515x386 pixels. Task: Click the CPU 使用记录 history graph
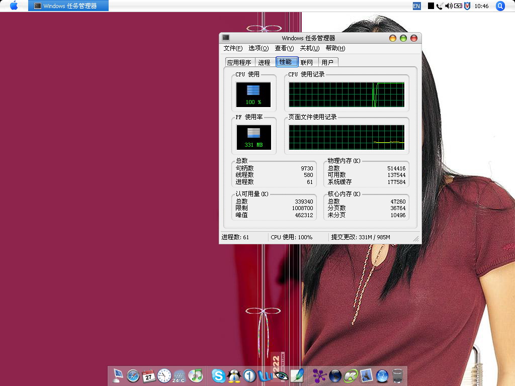point(347,95)
